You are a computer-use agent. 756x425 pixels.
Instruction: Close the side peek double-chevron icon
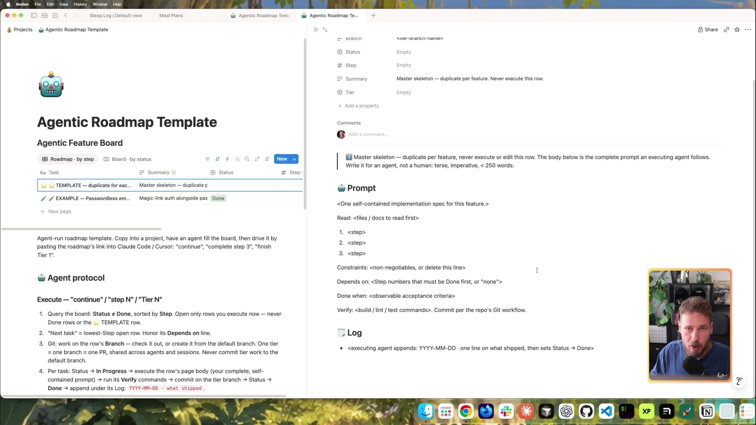point(316,29)
